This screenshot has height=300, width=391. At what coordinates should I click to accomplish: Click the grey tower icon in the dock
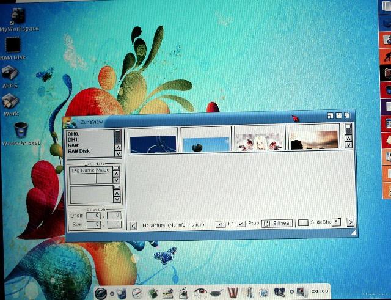pyautogui.click(x=249, y=293)
